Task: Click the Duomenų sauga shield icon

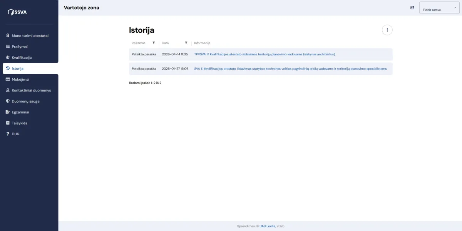Action: pyautogui.click(x=8, y=101)
